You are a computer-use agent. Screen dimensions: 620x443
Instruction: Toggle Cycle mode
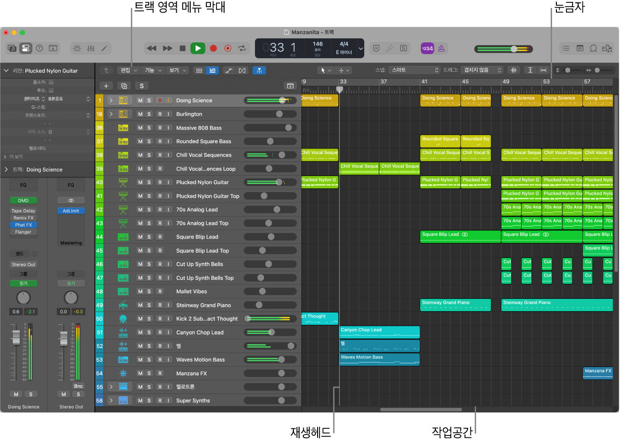(242, 48)
